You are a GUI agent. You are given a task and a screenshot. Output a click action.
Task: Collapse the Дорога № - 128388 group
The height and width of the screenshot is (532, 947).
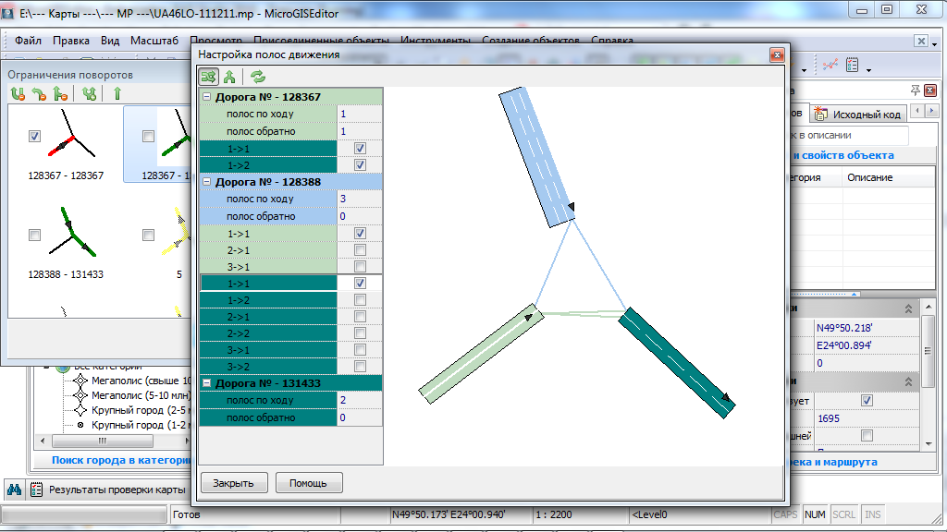[x=206, y=183]
